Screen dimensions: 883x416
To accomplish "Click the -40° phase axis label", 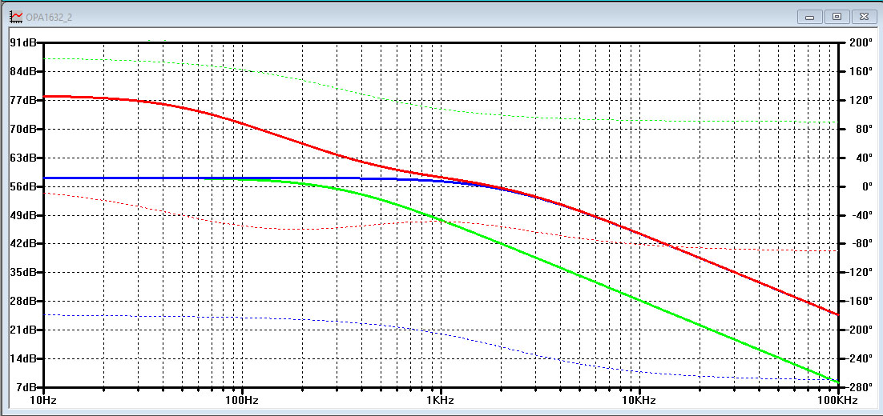I will 860,214.
